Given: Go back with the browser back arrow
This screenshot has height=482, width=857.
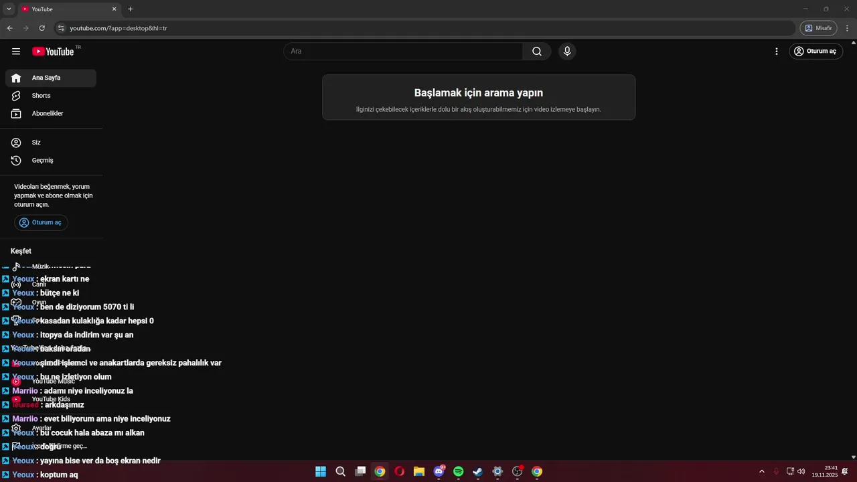Looking at the screenshot, I should click(10, 28).
